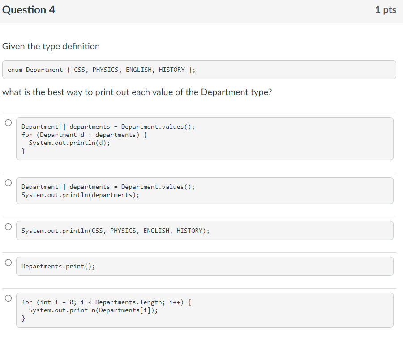Click the 'i < Departments.length' for-loop line

106,302
